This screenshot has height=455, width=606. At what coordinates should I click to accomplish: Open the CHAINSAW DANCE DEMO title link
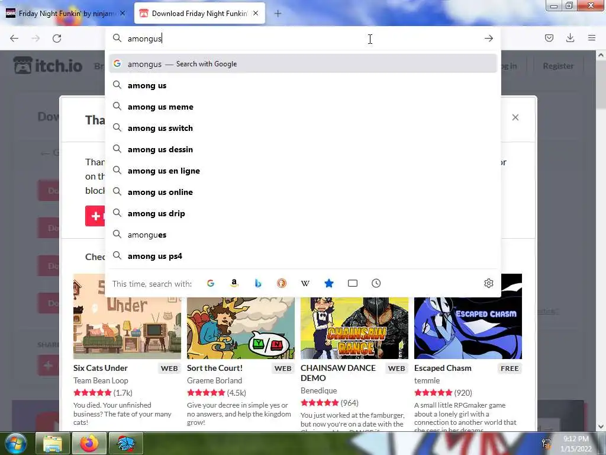click(338, 373)
